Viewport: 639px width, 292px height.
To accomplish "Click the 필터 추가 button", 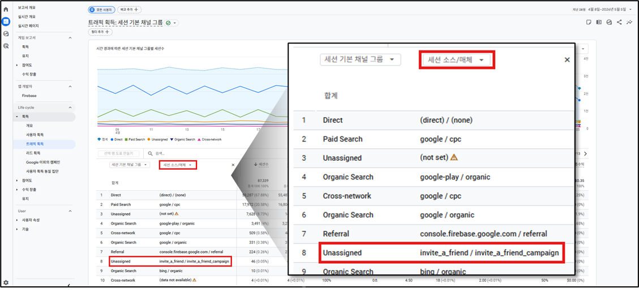I will (100, 32).
